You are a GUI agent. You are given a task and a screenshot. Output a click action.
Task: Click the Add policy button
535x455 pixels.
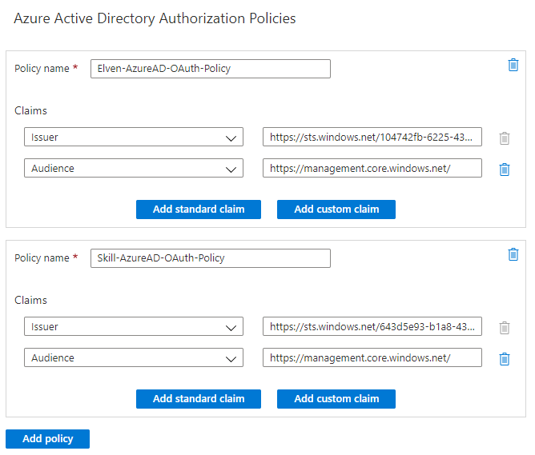point(48,439)
